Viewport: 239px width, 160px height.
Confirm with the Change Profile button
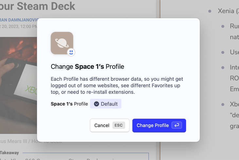click(159, 125)
